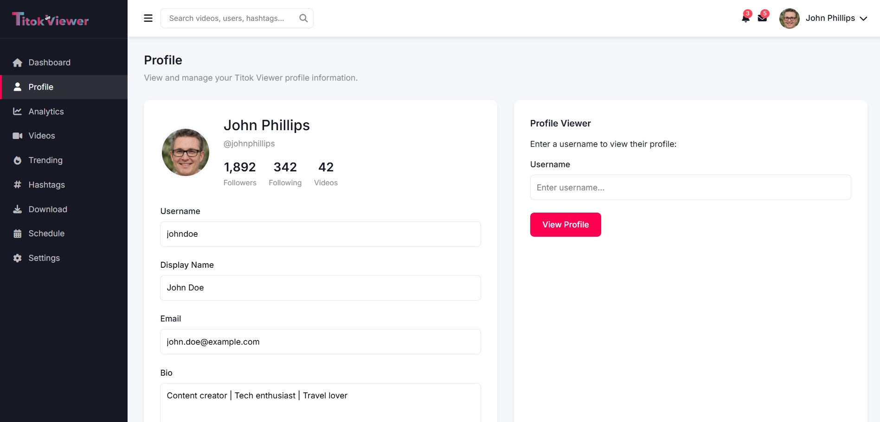Open Settings via the gear icon
Screen dimensions: 880x422
tap(17, 258)
